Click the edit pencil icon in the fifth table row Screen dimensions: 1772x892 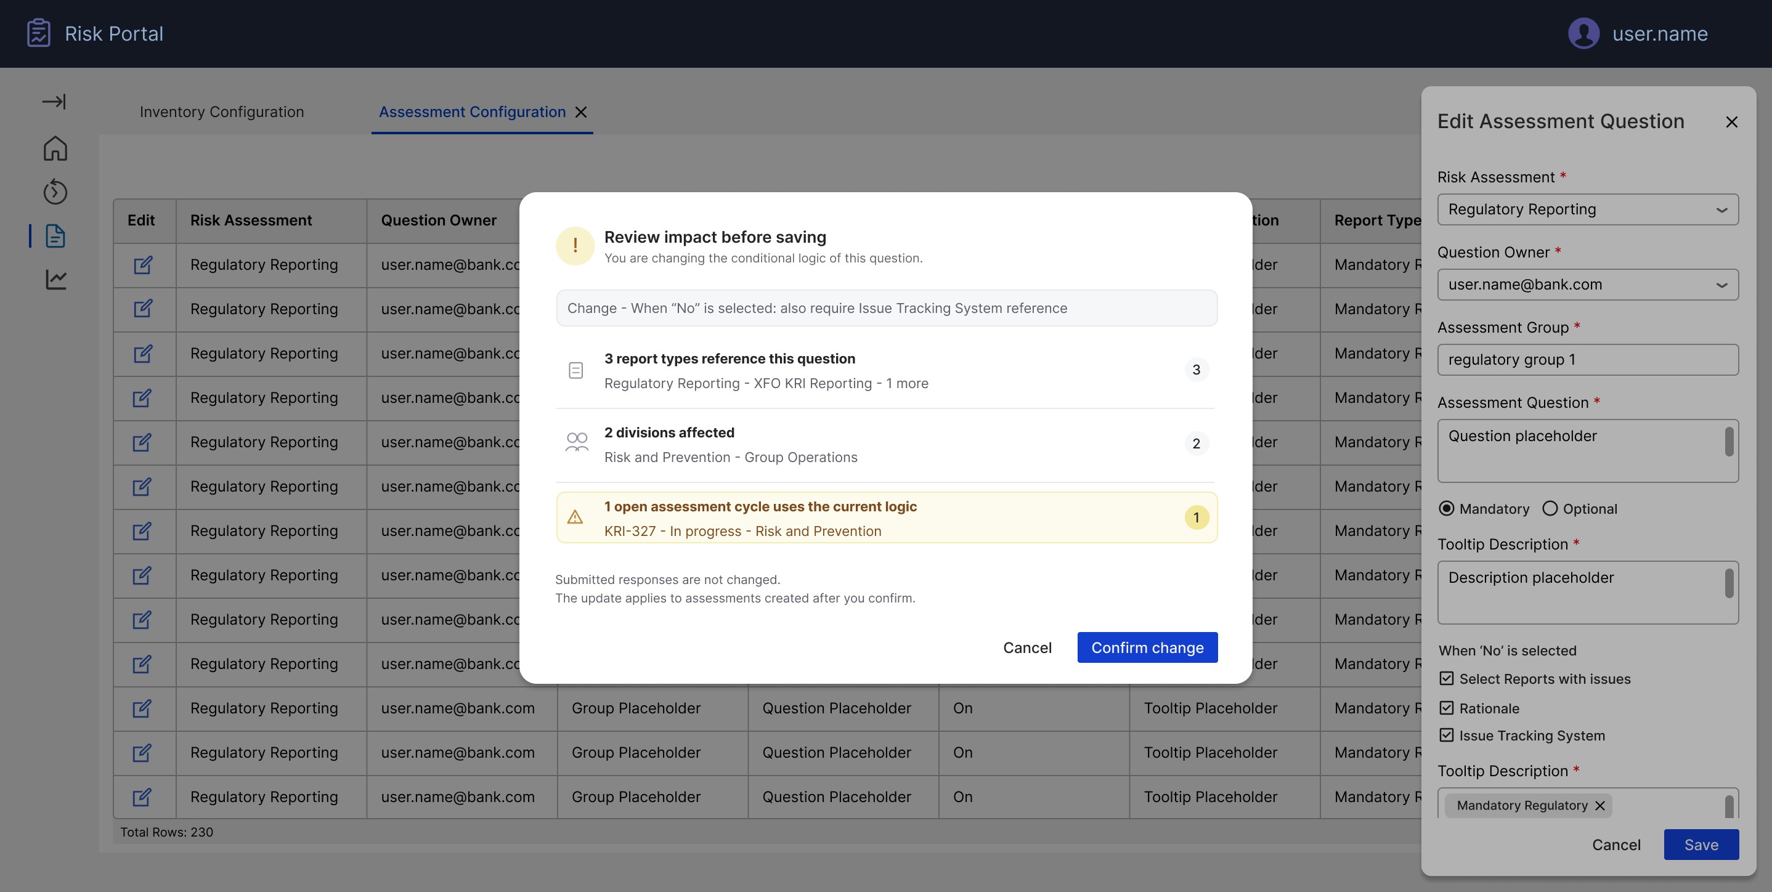142,442
